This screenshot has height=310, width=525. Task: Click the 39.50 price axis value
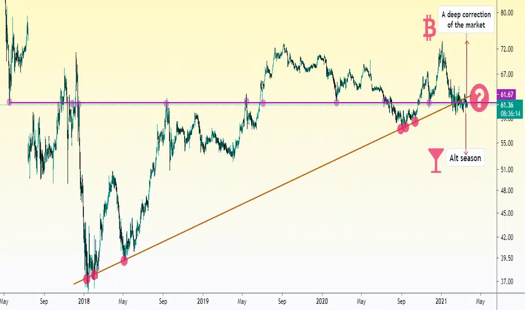[506, 258]
